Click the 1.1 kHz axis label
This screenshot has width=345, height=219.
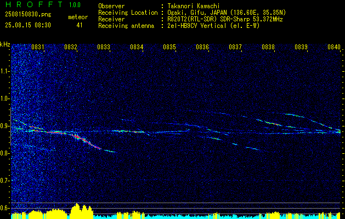(5, 71)
